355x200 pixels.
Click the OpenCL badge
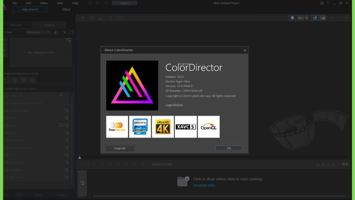[208, 127]
